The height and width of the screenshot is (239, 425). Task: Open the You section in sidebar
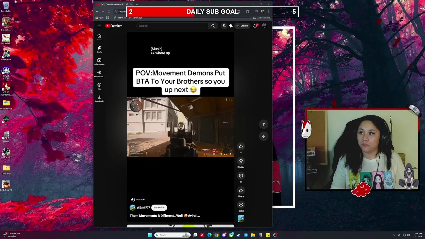[99, 86]
